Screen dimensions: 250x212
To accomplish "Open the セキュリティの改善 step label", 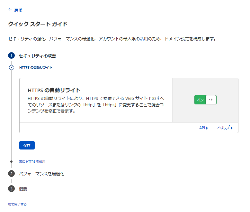I will tap(37, 56).
